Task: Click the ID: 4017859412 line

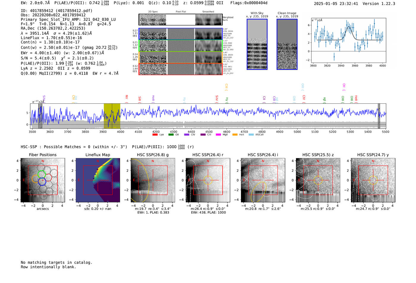Action: (x=56, y=11)
